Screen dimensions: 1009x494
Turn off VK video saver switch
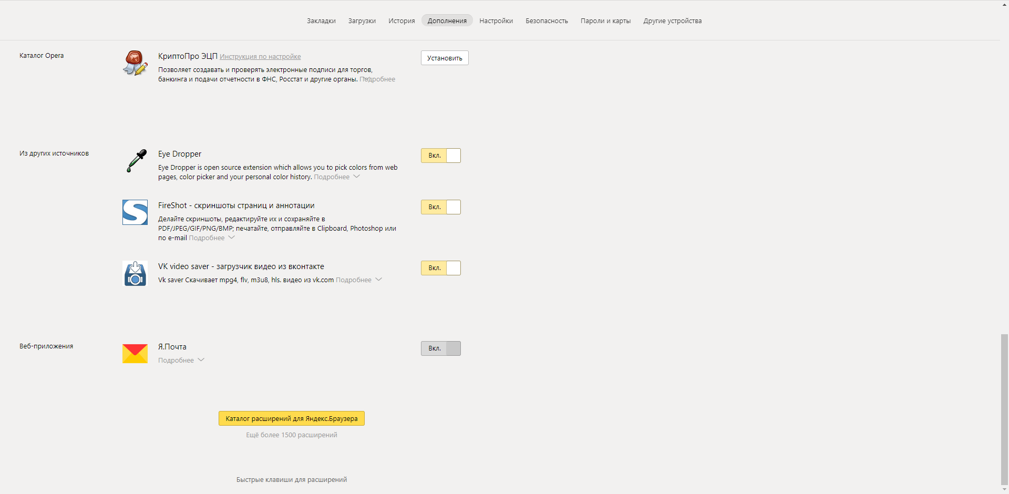441,268
